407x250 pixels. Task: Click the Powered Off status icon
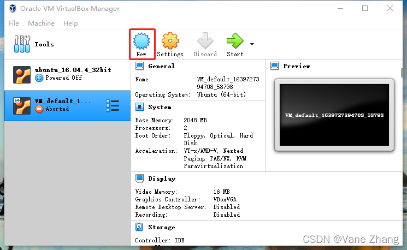39,78
